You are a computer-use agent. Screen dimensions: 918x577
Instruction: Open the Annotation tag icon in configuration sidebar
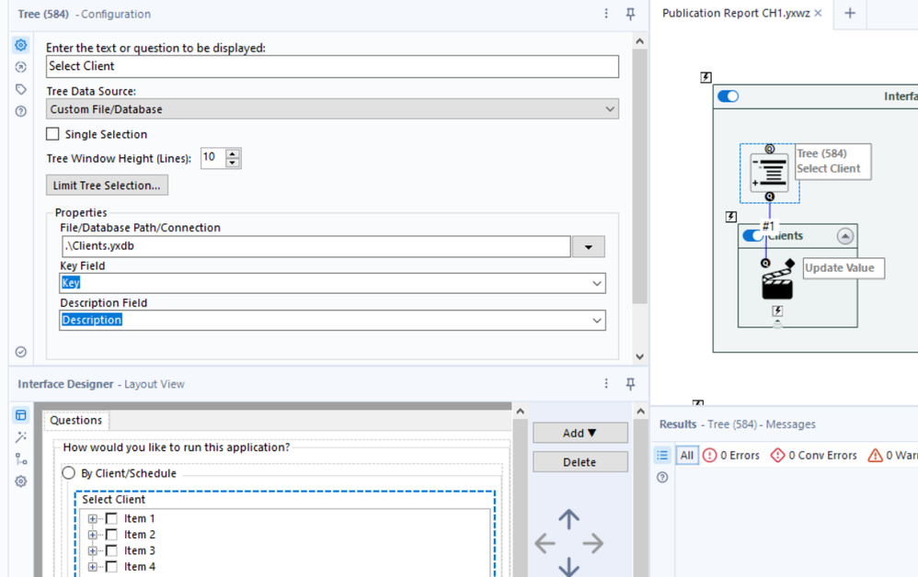pyautogui.click(x=20, y=89)
